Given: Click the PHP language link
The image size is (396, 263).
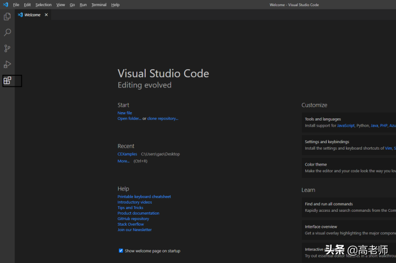Looking at the screenshot, I should pyautogui.click(x=384, y=125).
